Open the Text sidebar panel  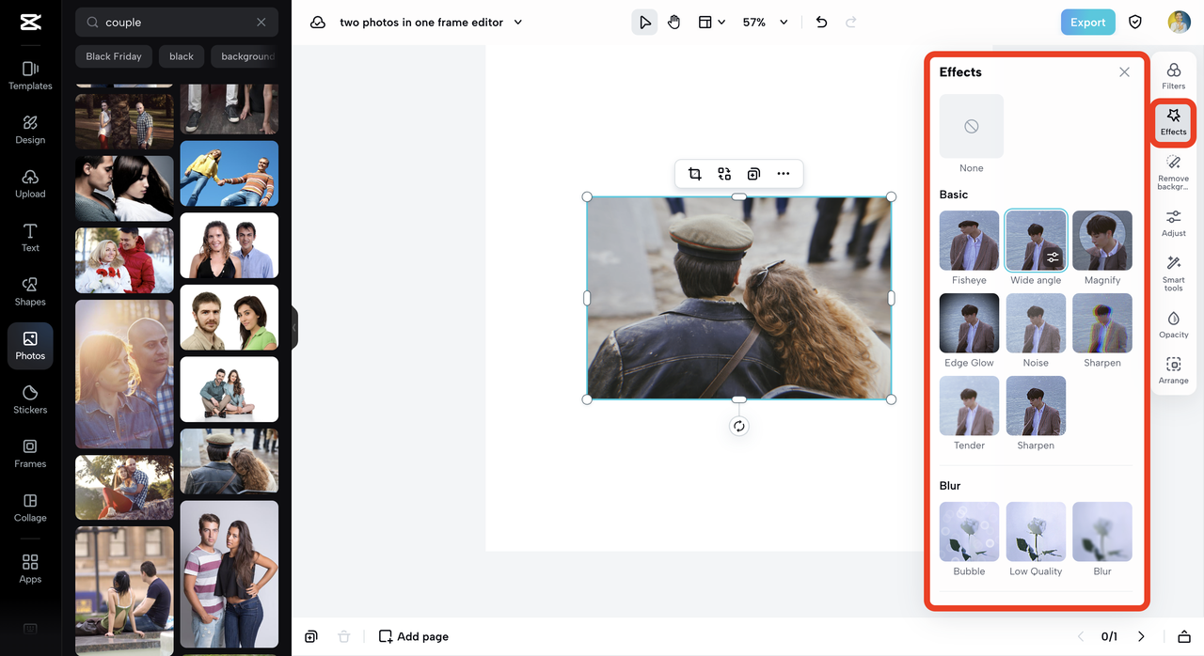click(x=30, y=238)
